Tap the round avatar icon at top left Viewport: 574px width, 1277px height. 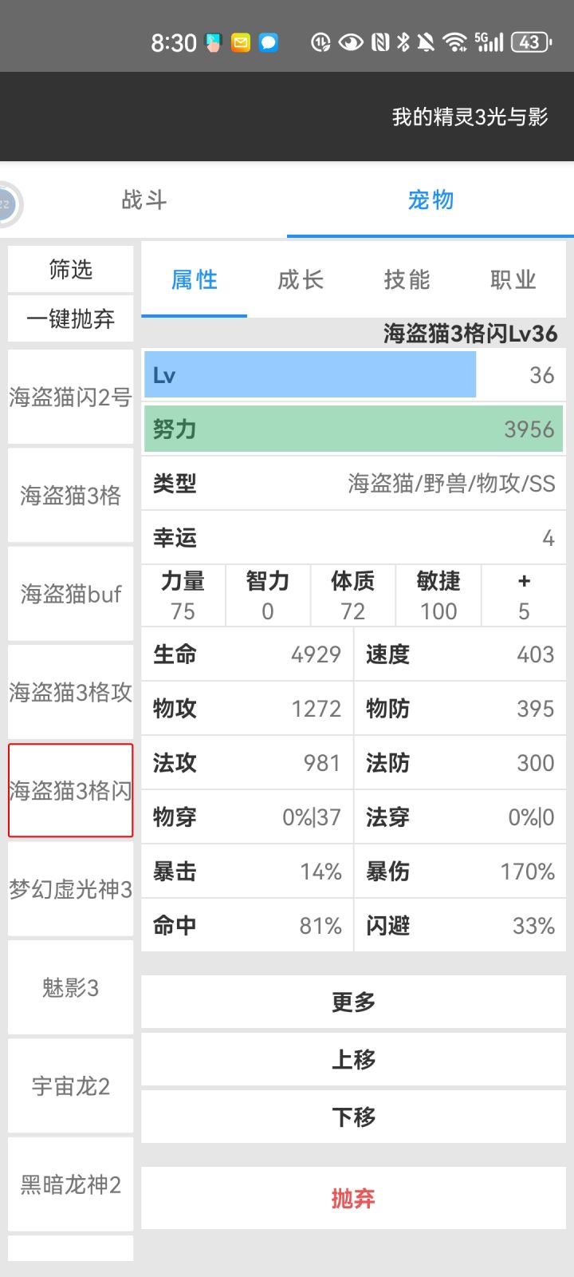[x=8, y=204]
